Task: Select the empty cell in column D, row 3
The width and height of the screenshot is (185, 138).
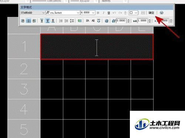Action: 120,89
